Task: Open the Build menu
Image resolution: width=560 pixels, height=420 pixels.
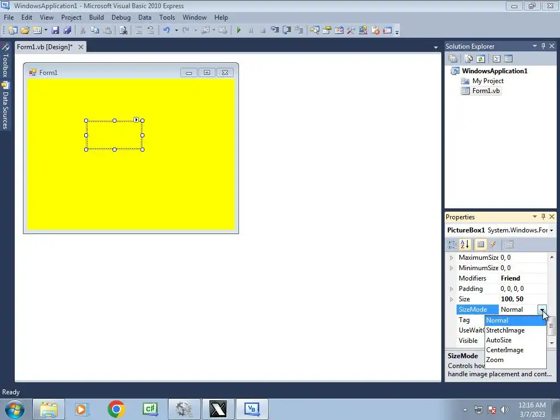Action: point(96,17)
